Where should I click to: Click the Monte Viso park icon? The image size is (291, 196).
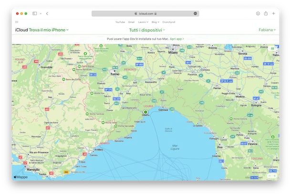(x=92, y=93)
